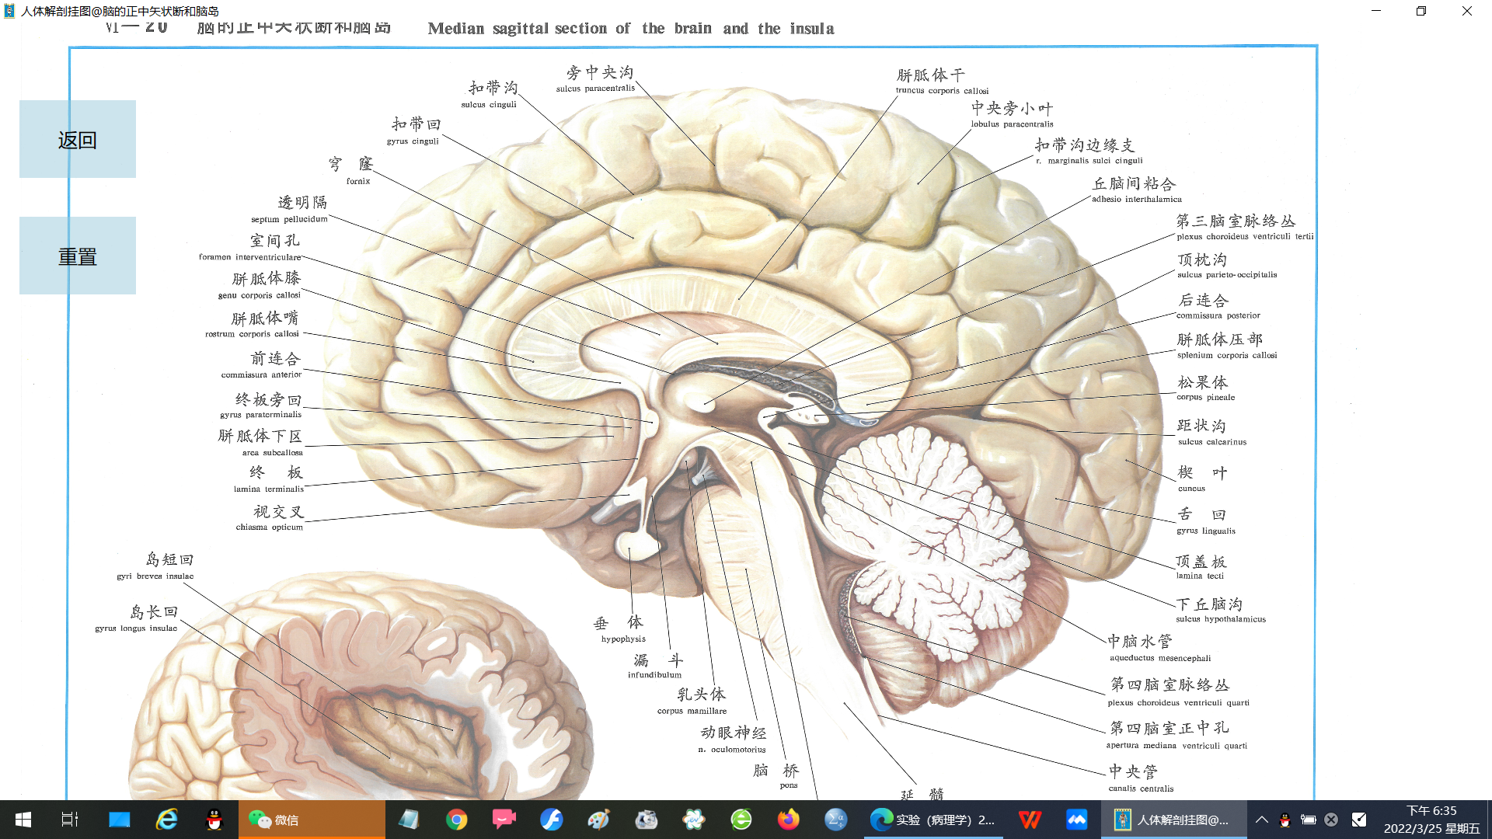Click the 岛长回 gyrus longus insulae label

tap(154, 612)
